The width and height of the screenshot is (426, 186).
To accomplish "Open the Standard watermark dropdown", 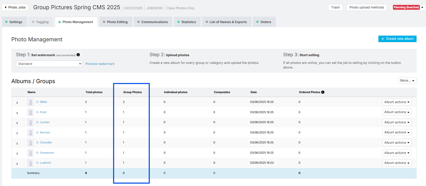I will 49,64.
